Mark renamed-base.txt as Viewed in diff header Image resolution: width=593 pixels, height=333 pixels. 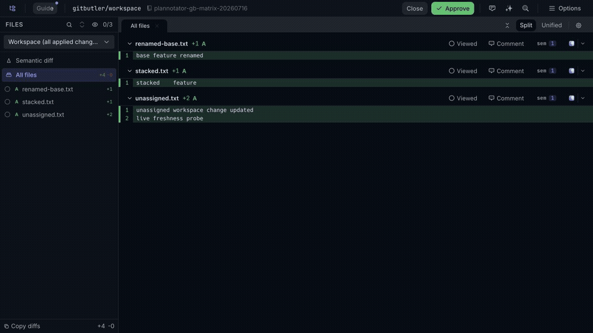tap(463, 43)
